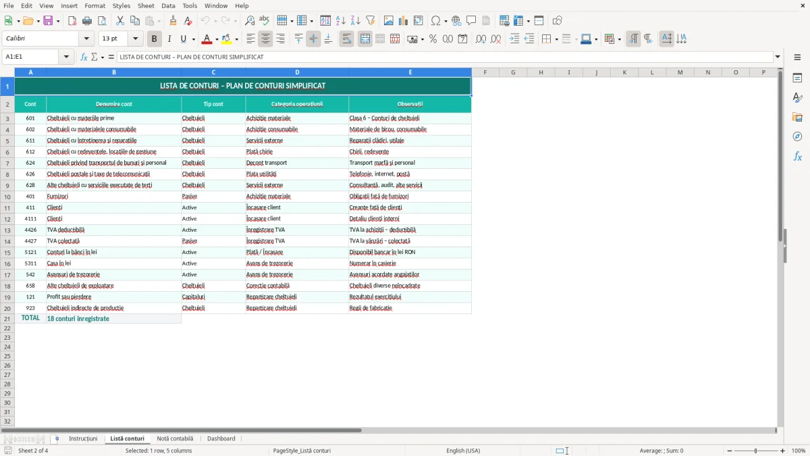Image resolution: width=810 pixels, height=456 pixels.
Task: Click Draw Functions shapes icon
Action: tap(557, 21)
